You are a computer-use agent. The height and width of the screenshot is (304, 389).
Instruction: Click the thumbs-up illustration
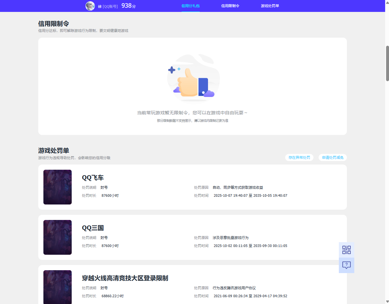[193, 78]
